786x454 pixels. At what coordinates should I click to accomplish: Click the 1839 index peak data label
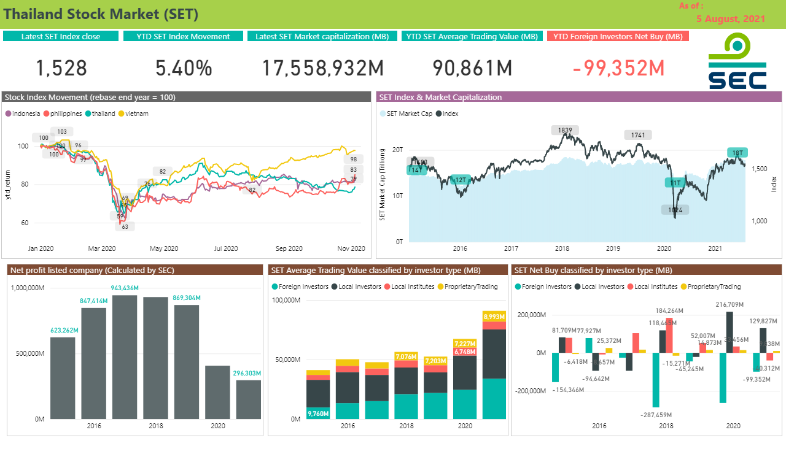click(565, 130)
